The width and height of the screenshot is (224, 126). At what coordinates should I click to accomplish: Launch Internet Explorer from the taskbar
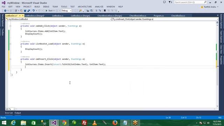click(13, 123)
